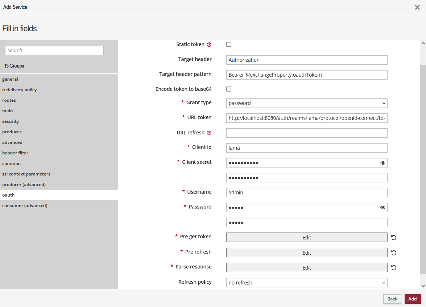Viewport: 426px width, 307px height.
Task: Edit the Parse response value
Action: 306,267
